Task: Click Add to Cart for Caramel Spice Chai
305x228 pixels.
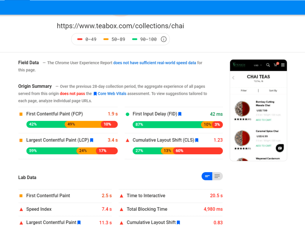Action: pos(263,146)
